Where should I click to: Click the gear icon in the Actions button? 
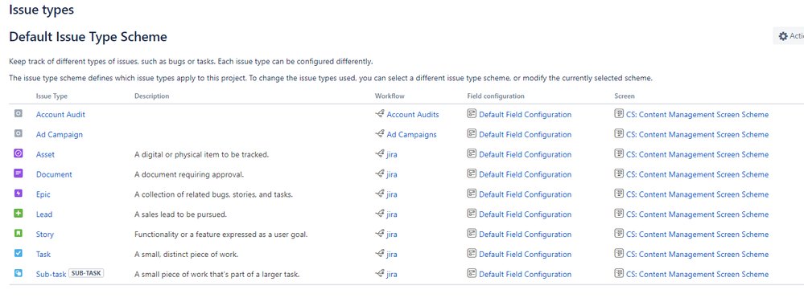tap(783, 36)
